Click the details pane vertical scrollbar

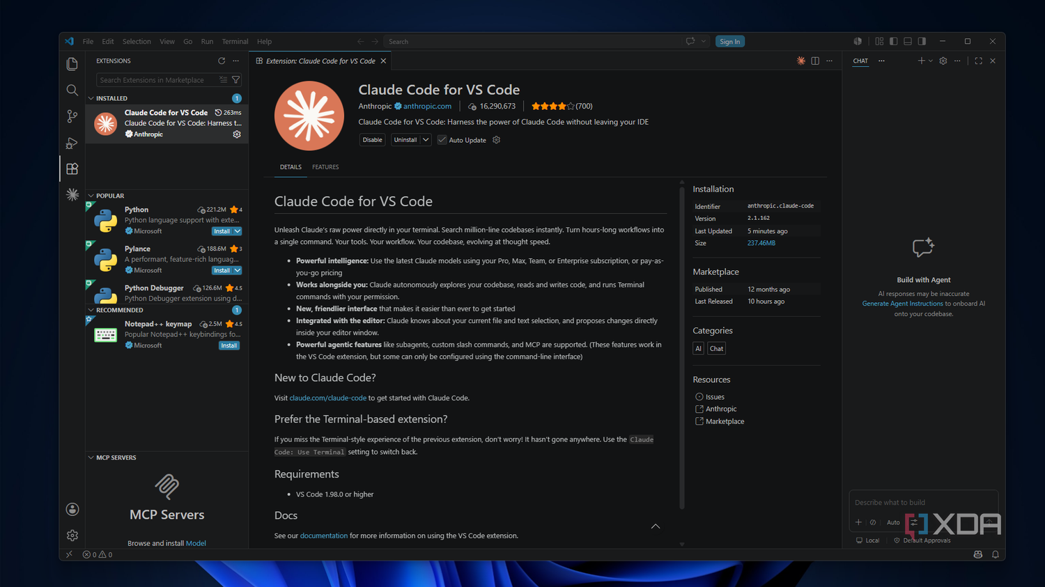pos(681,348)
